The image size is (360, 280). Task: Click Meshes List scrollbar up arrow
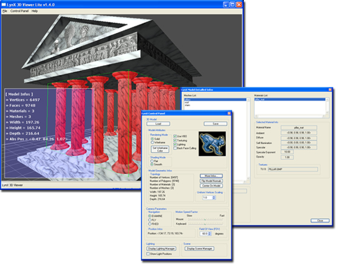(248, 100)
